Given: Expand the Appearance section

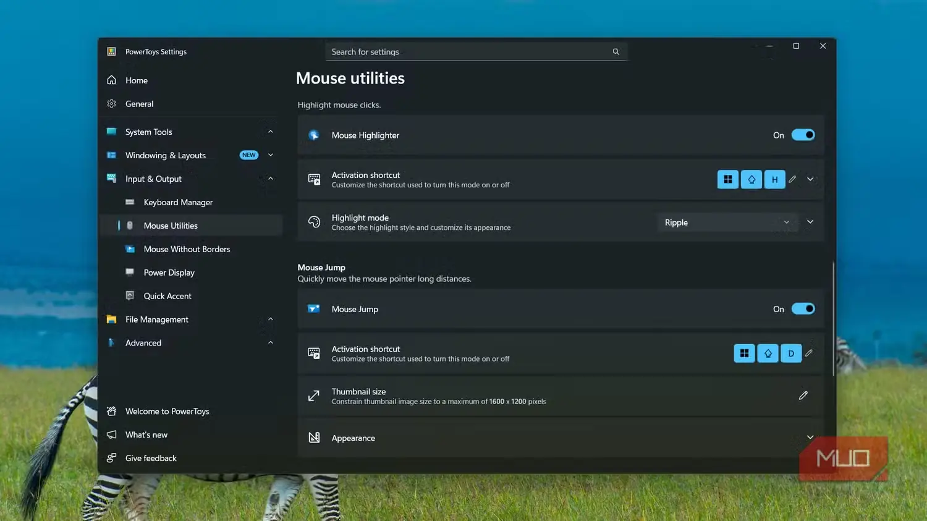Looking at the screenshot, I should pos(810,438).
